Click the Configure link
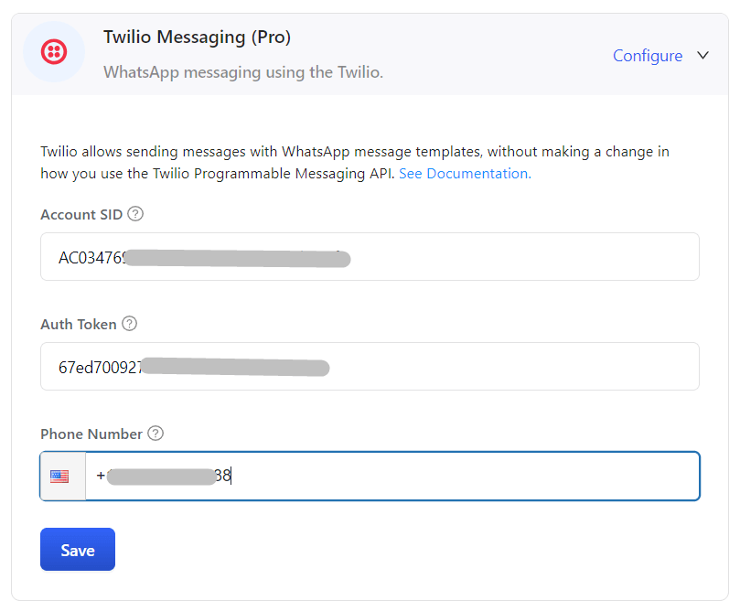740x611 pixels. (x=648, y=56)
